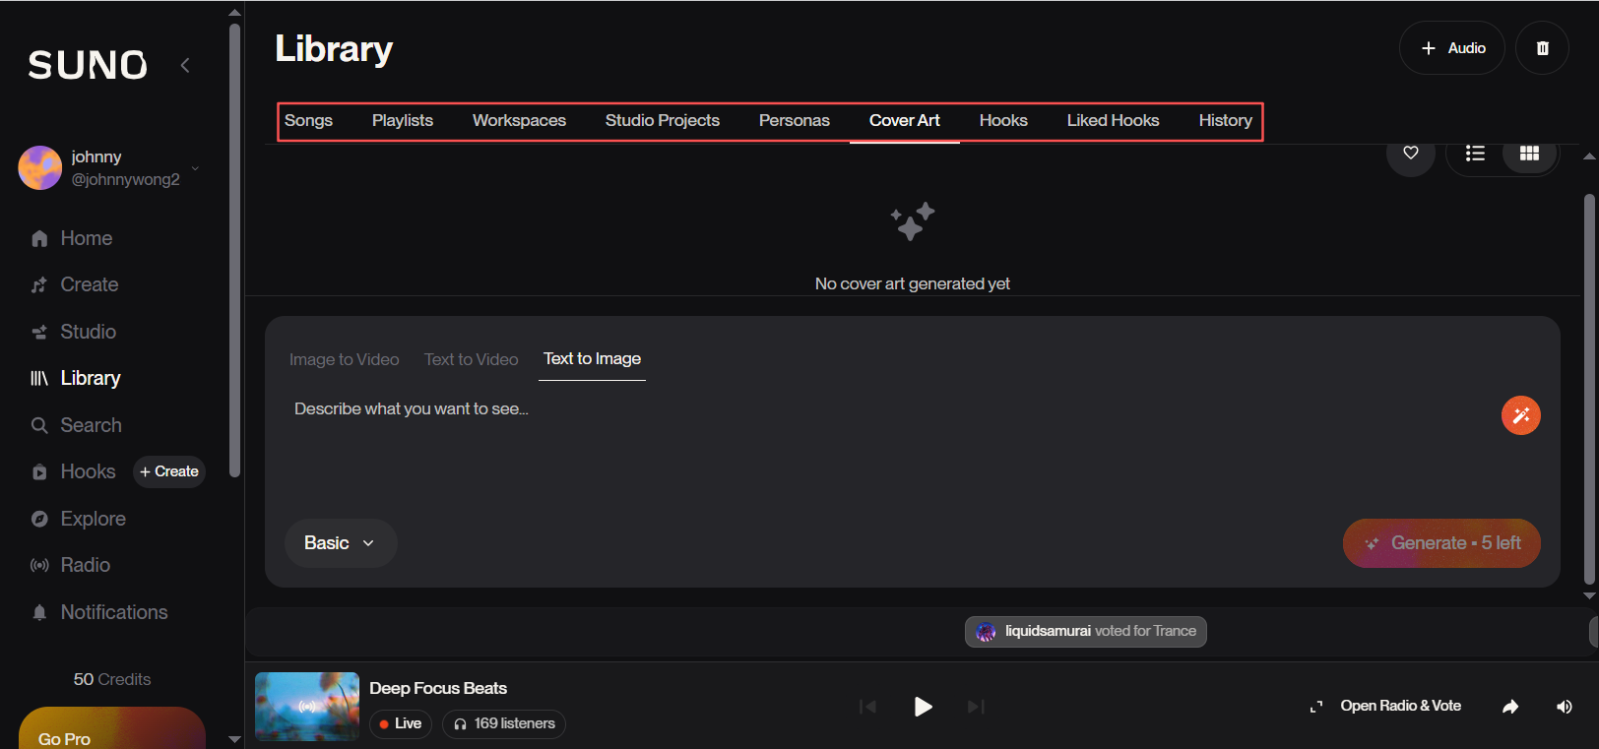Switch to the Liked Hooks tab

click(x=1114, y=120)
